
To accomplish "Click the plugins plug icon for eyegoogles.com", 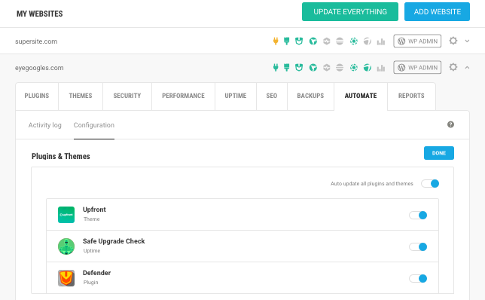I will tap(276, 67).
